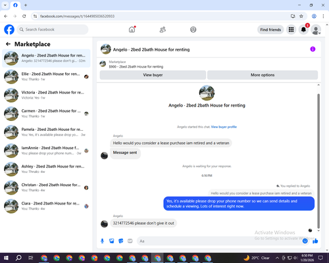Go back using the Marketplace back arrow
Screen dimensions: 329x263
(8, 44)
